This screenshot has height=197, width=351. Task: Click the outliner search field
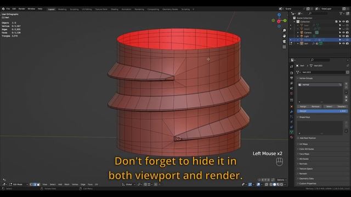[318, 14]
